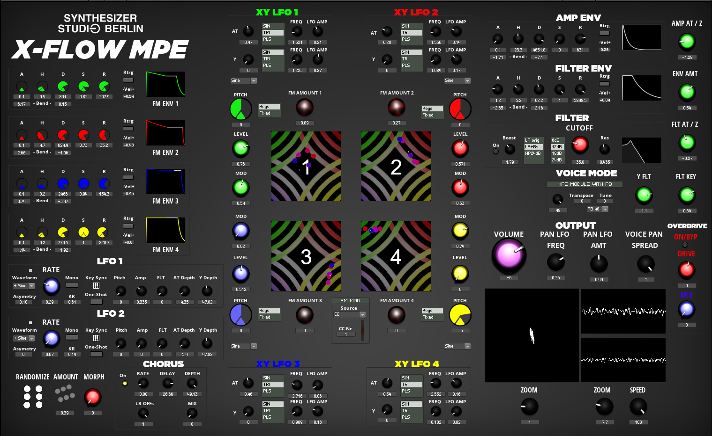Click the red MORPH knob
The width and height of the screenshot is (712, 436).
pos(92,397)
